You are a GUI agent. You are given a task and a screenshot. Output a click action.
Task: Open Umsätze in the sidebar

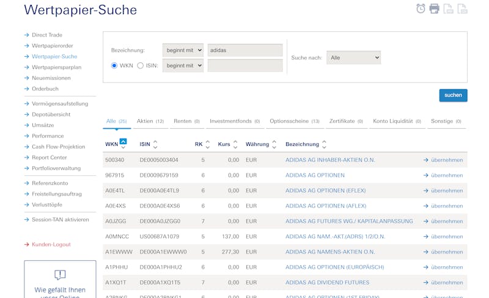(x=43, y=125)
